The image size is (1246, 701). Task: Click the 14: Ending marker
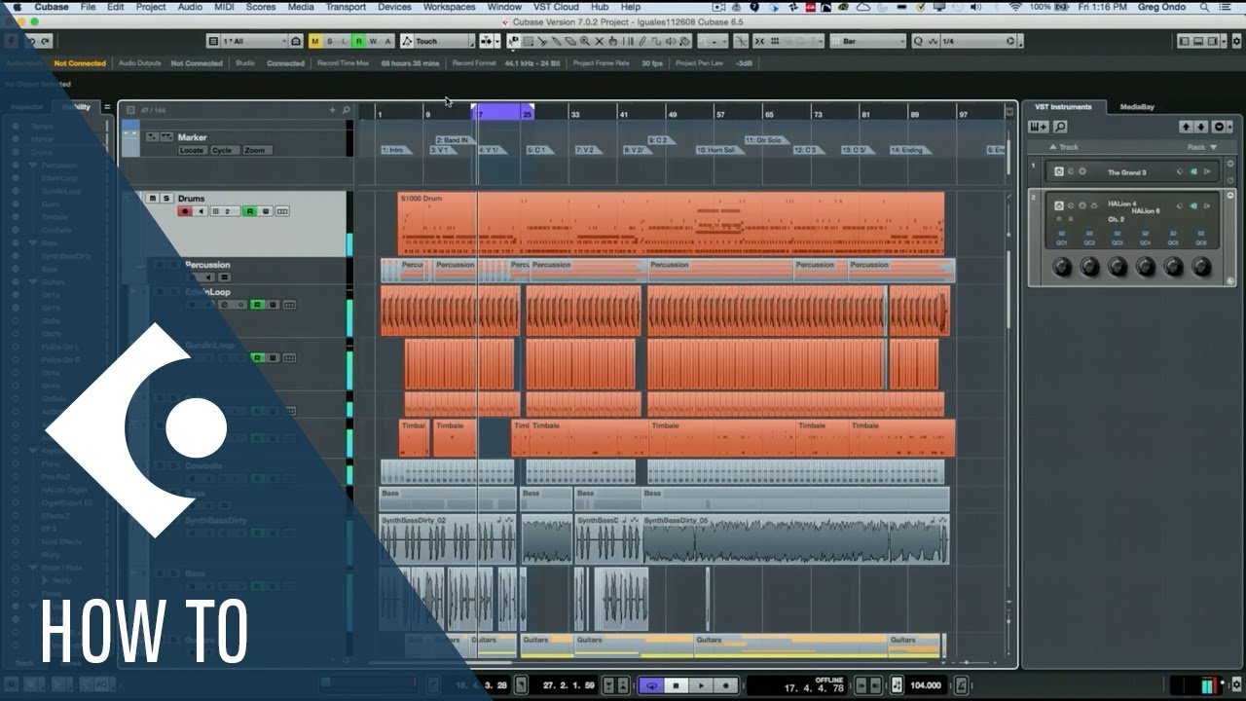coord(911,150)
